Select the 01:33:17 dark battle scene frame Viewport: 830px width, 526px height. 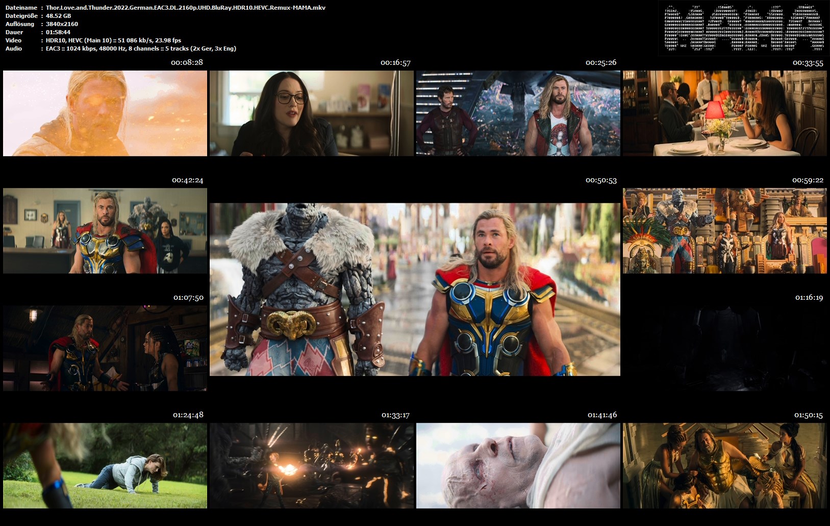[x=311, y=466]
